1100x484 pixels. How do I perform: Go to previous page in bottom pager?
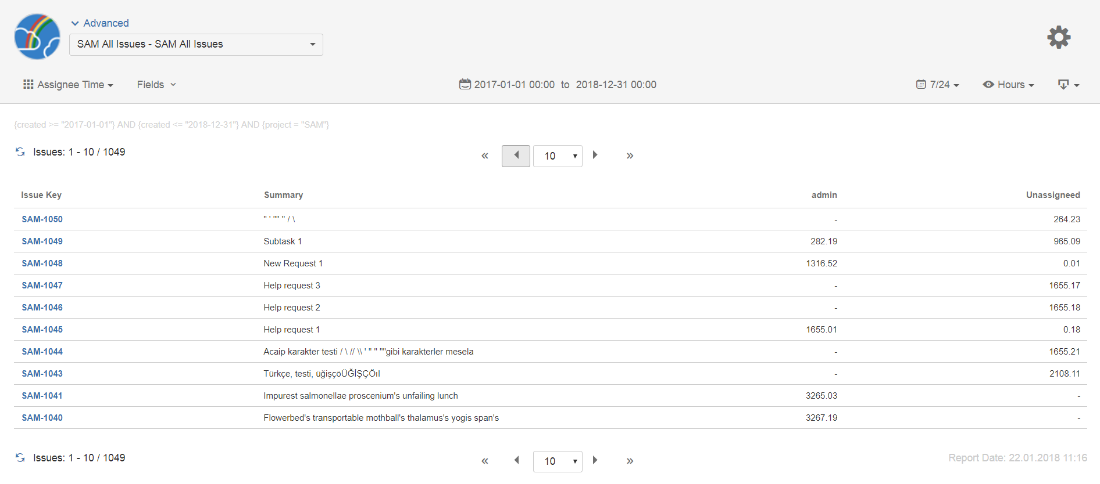pyautogui.click(x=516, y=460)
